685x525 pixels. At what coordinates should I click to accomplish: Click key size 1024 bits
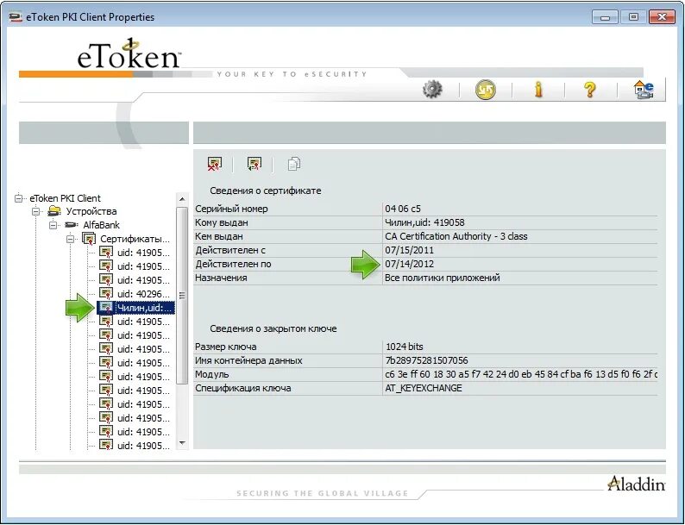[x=404, y=347]
